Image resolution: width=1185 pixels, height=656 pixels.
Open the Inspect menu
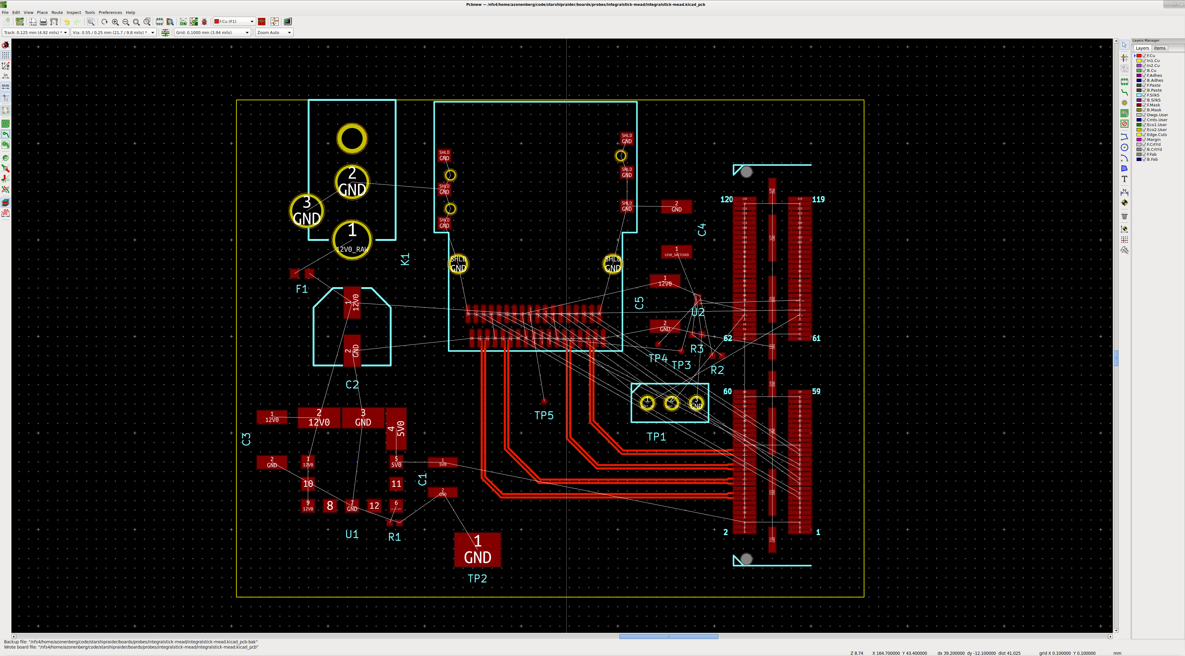[74, 12]
